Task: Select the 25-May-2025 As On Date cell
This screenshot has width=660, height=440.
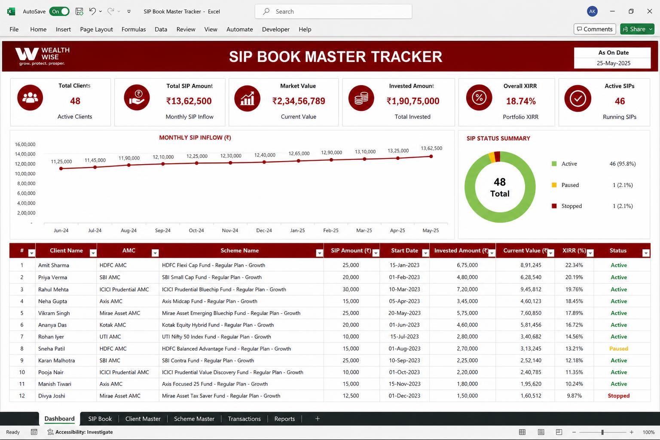Action: (613, 63)
